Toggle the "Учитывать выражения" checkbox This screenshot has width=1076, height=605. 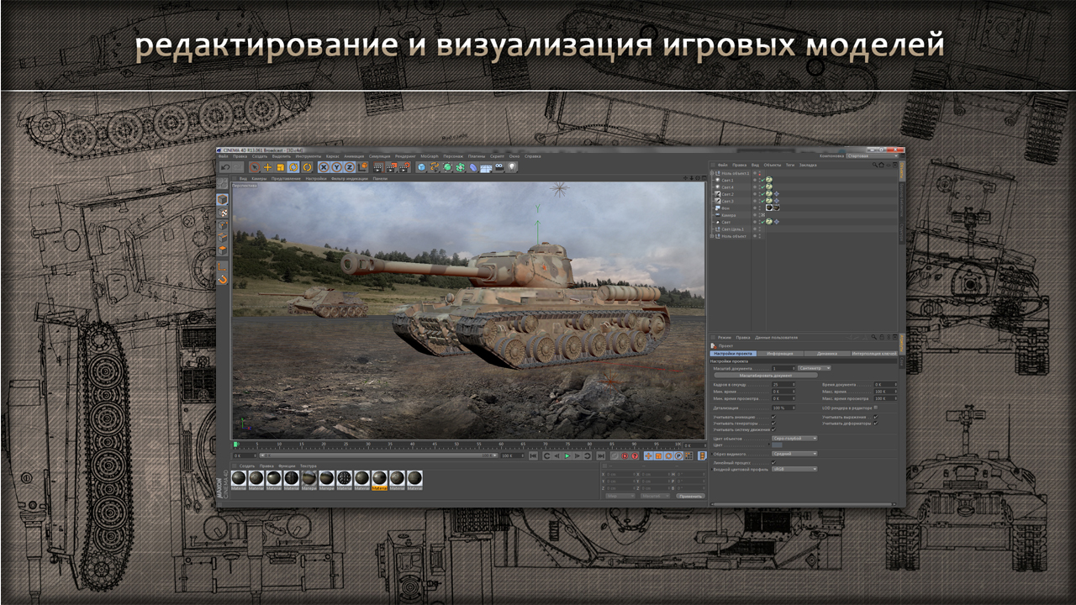(x=875, y=417)
